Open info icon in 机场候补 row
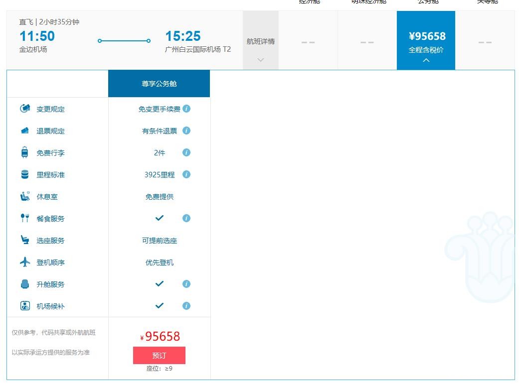 pyautogui.click(x=186, y=306)
